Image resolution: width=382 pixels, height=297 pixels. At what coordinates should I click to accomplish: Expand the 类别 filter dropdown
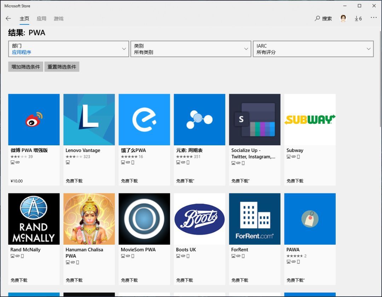pos(191,49)
